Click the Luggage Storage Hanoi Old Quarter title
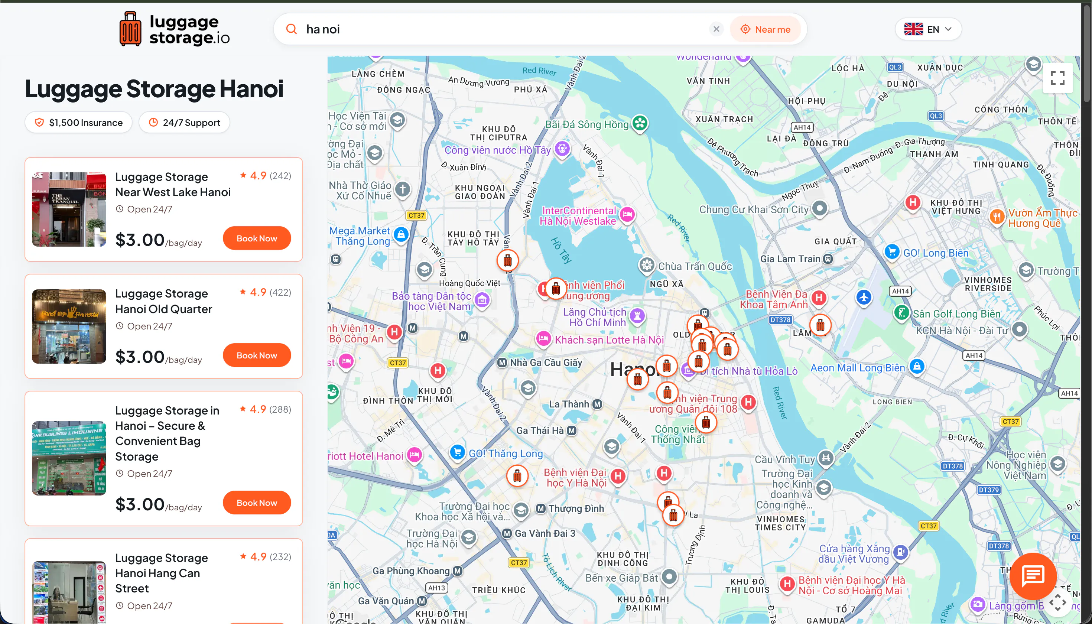 click(164, 301)
